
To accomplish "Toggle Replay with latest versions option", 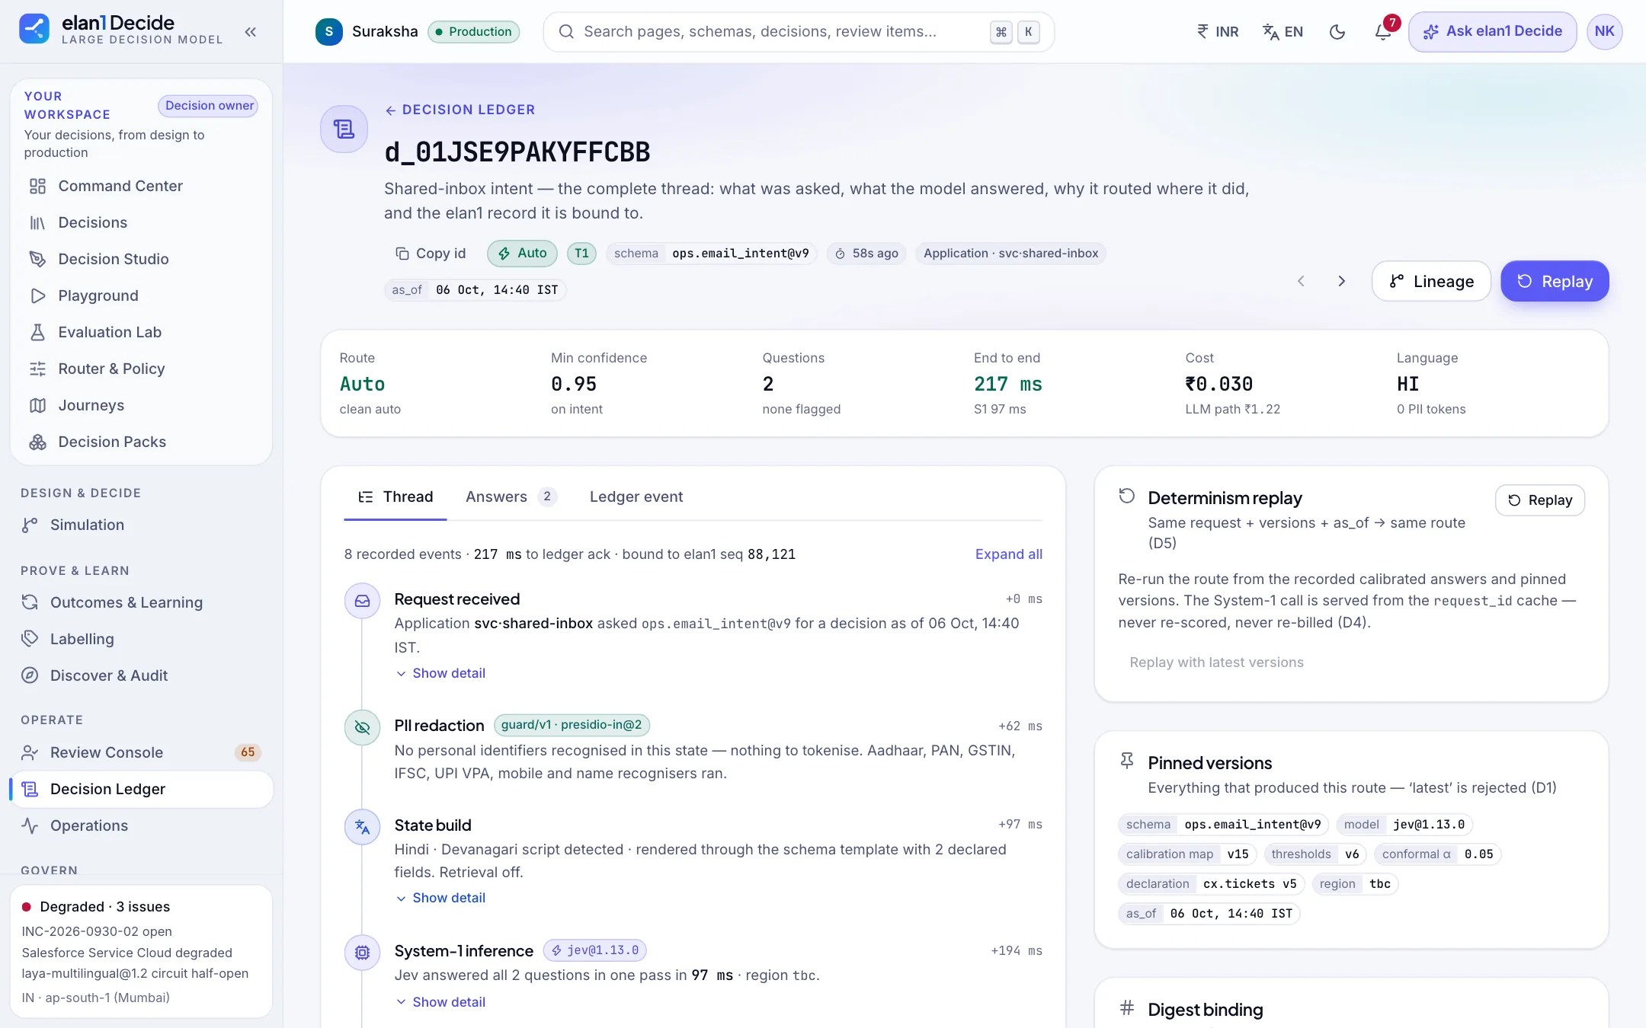I will point(1216,662).
